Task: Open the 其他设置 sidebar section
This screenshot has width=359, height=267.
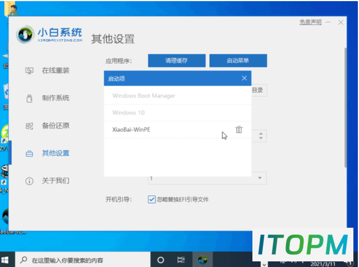Action: (56, 153)
